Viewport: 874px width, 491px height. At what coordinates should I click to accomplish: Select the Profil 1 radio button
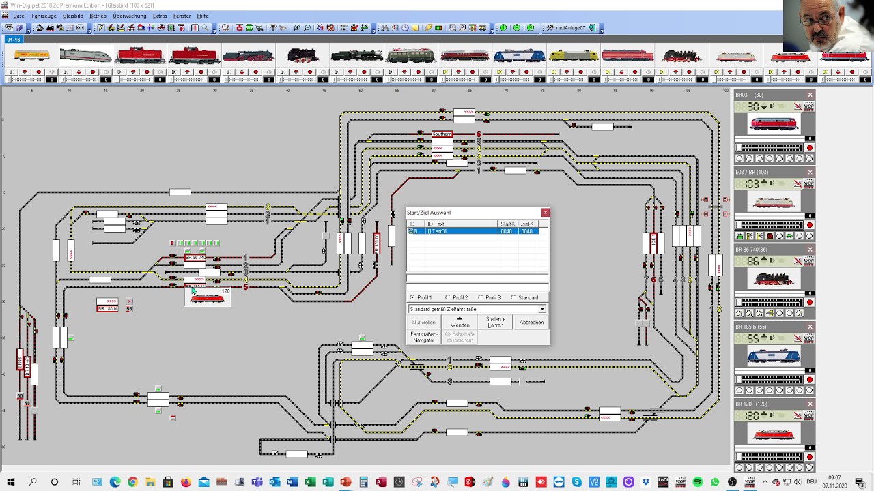pos(412,297)
